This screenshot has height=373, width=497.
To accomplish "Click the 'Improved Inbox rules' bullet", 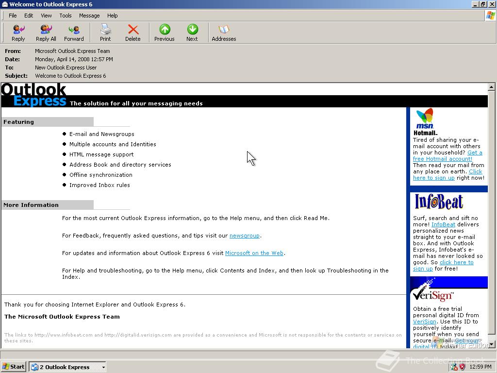I will [x=99, y=185].
